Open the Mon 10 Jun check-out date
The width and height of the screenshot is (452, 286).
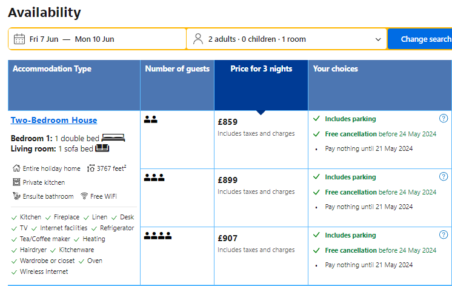tap(95, 39)
